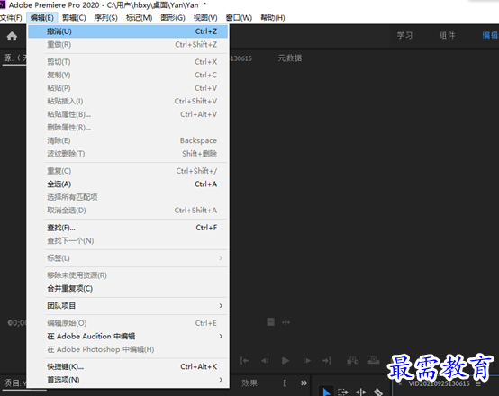The width and height of the screenshot is (499, 396).
Task: Select the Ripple Edit tool
Action: [361, 391]
